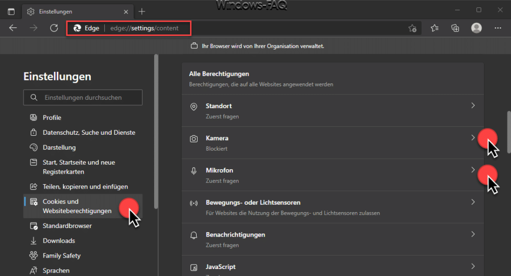Open the Mikrofon permission row
This screenshot has height=276, width=511.
[333, 175]
